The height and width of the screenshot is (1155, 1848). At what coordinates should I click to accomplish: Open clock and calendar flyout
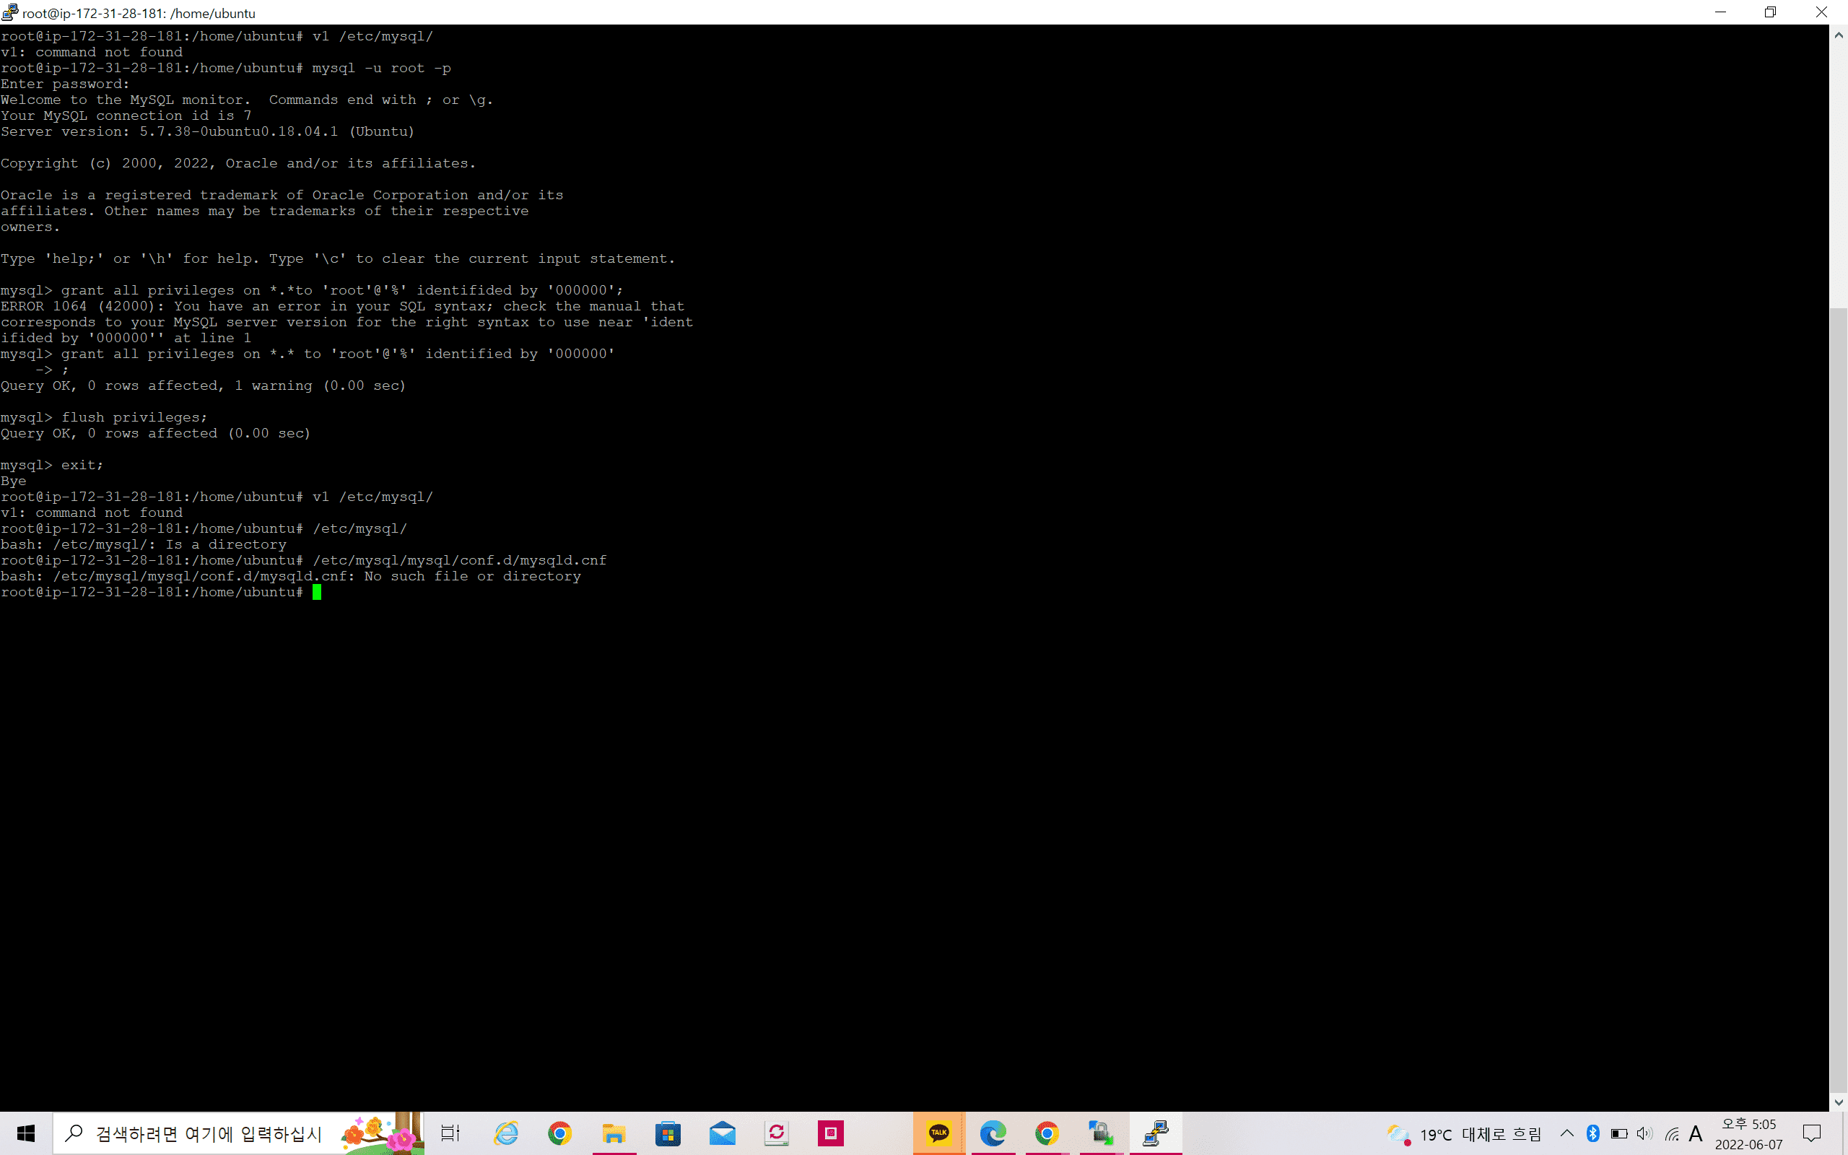tap(1748, 1133)
